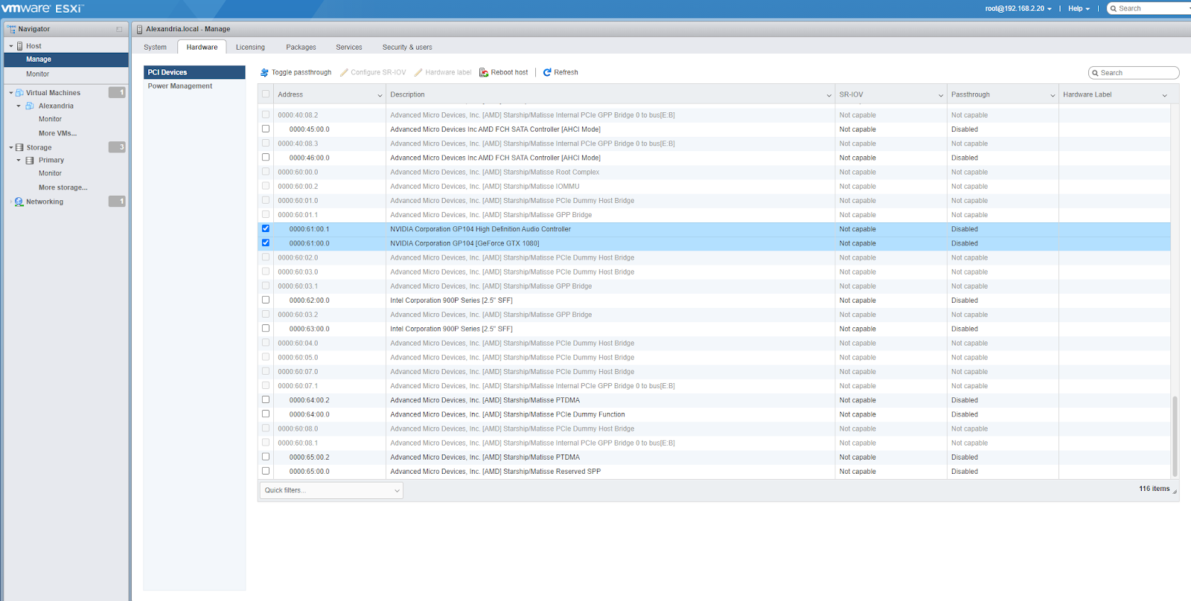Open the root@192.168.2.20 user menu
This screenshot has width=1191, height=601.
(x=1018, y=9)
